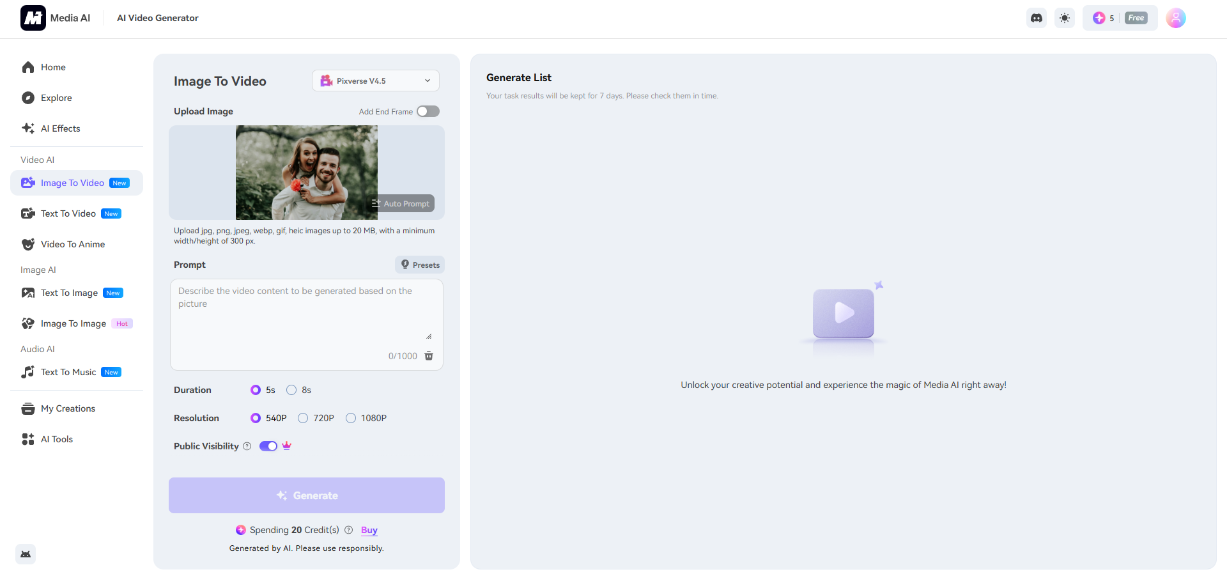Click the Media AI logo icon
The width and height of the screenshot is (1227, 581).
33,18
